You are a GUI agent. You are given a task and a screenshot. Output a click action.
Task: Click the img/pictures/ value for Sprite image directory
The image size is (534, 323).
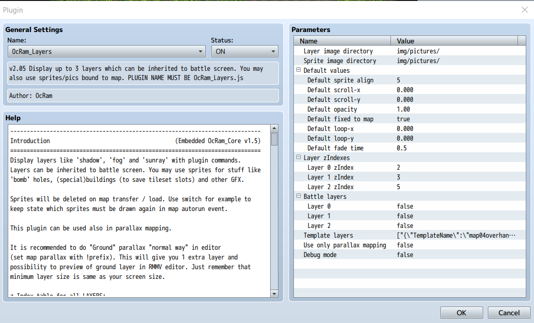[x=418, y=61]
